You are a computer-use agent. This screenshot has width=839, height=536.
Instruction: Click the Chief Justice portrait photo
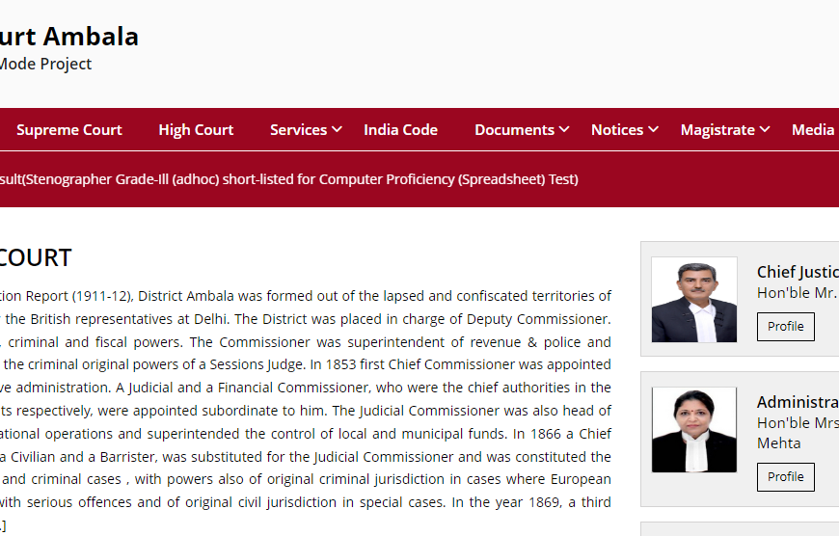[694, 300]
